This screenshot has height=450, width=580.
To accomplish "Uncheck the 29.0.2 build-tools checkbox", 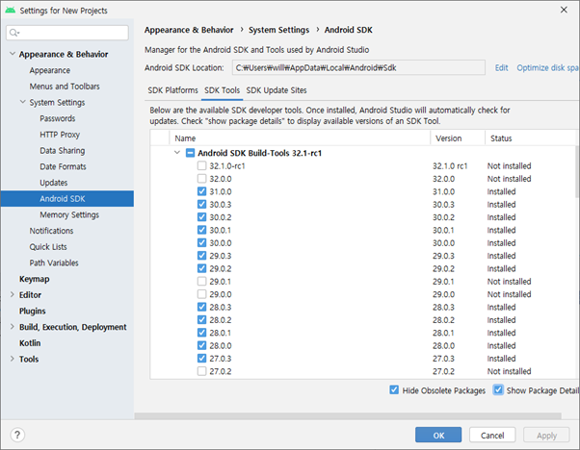I will click(x=201, y=268).
